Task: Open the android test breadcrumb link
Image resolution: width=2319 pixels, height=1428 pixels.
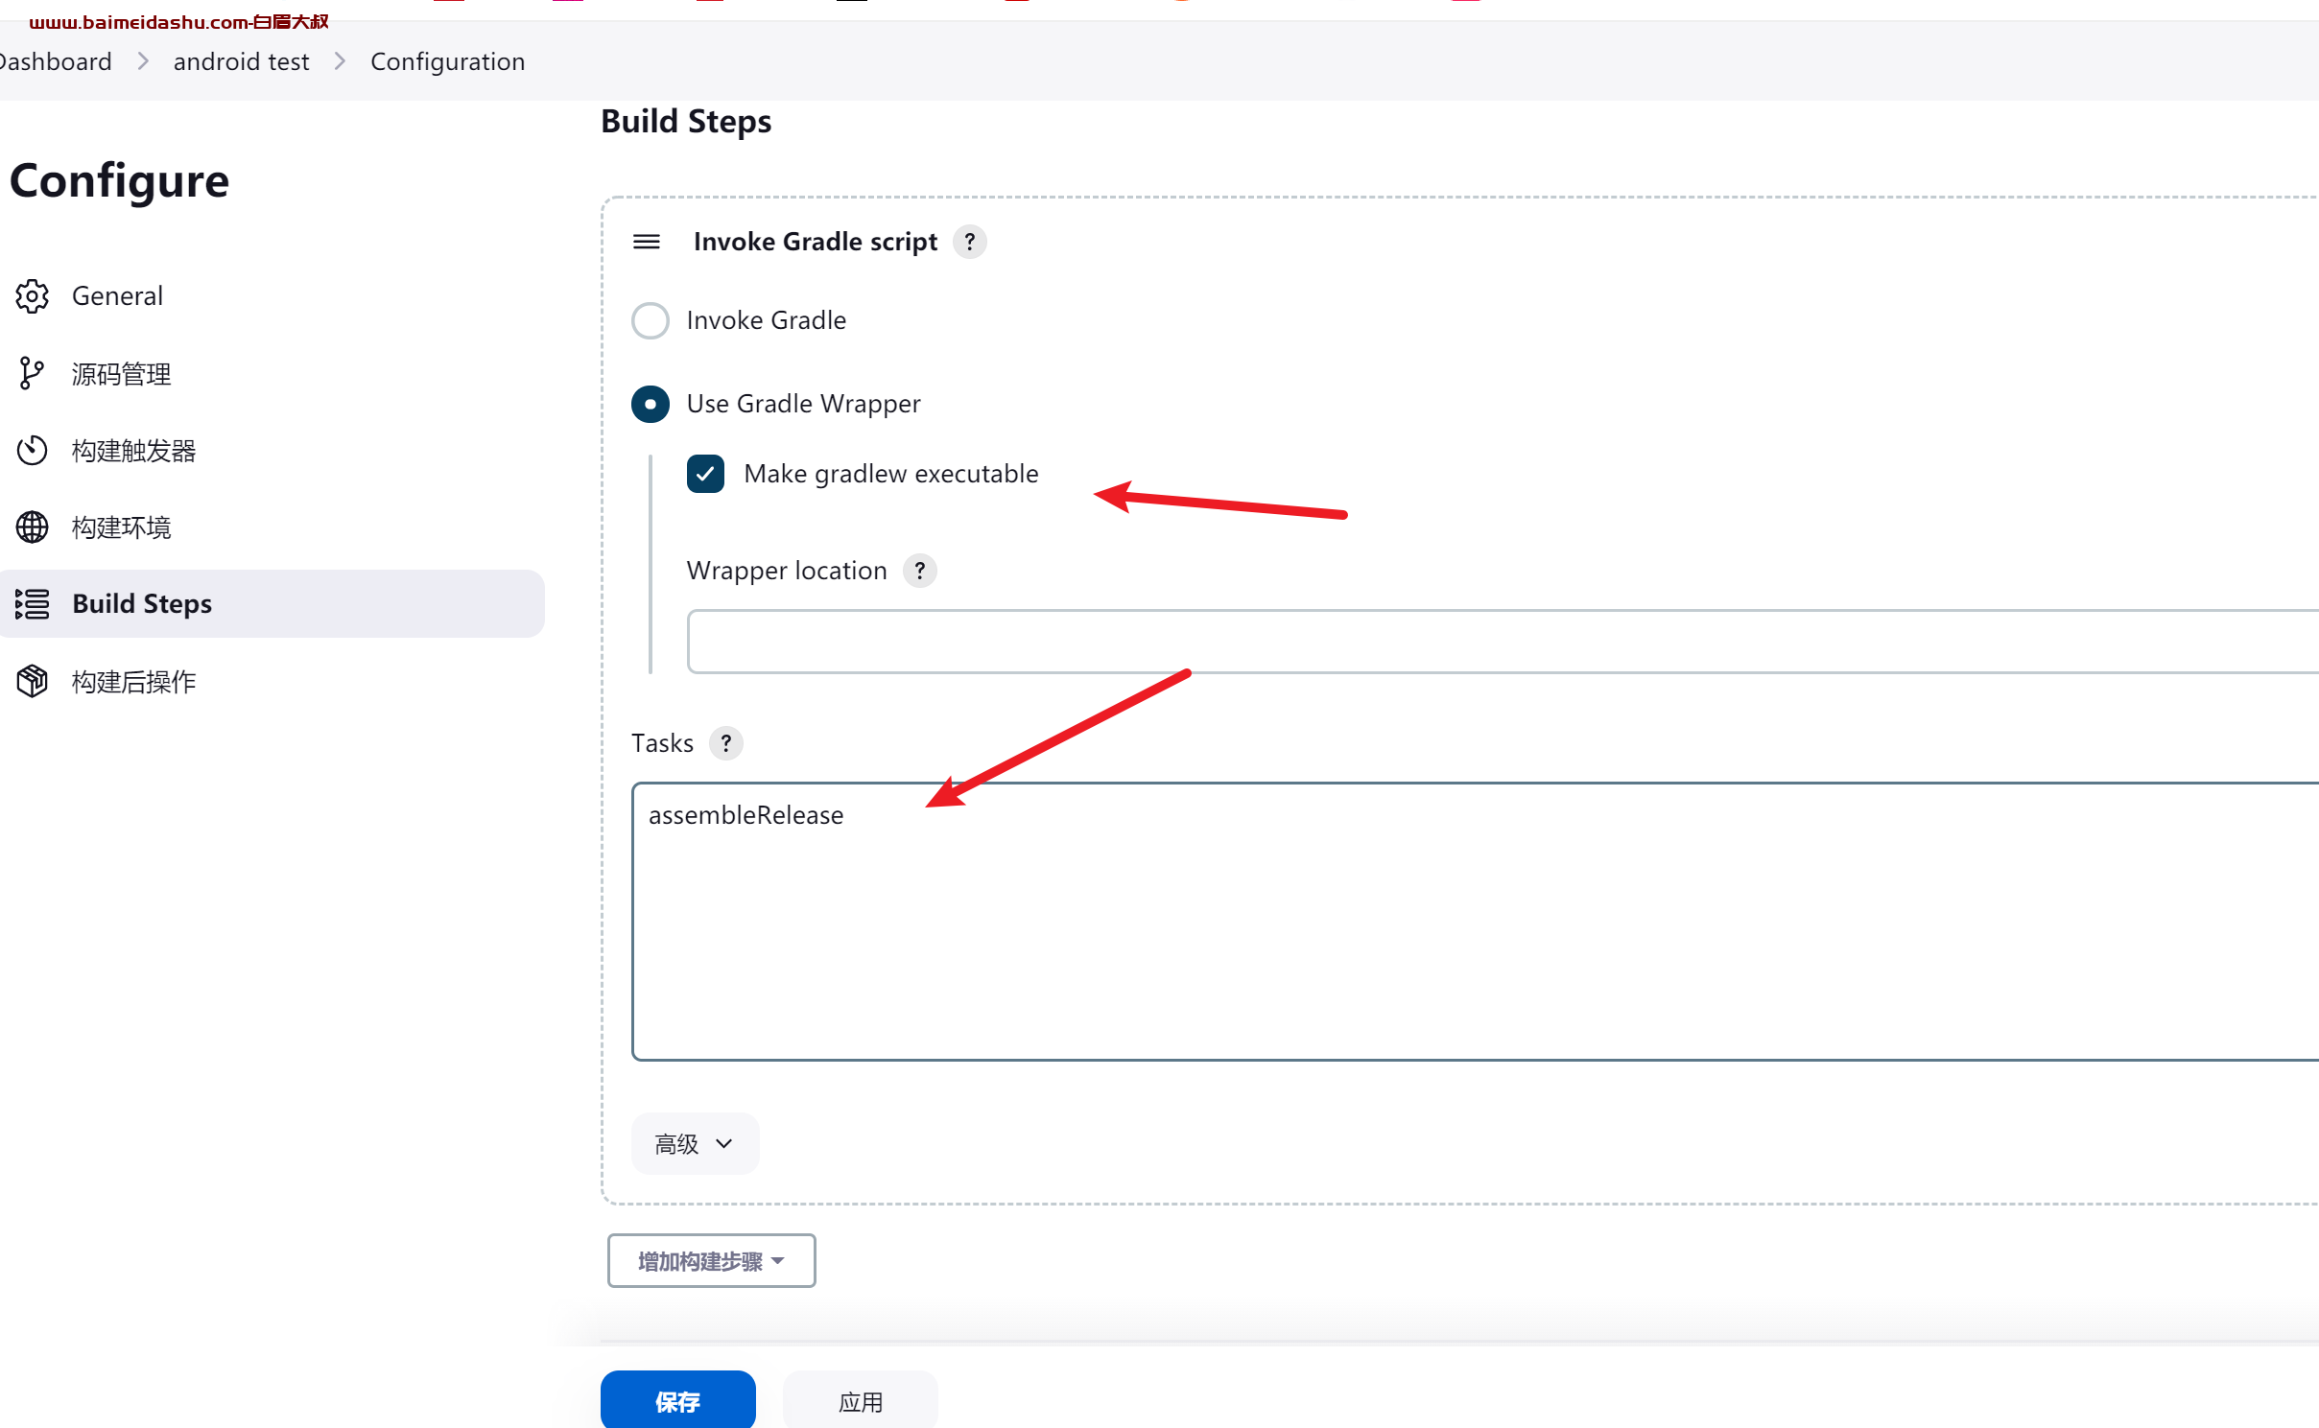Action: (241, 61)
